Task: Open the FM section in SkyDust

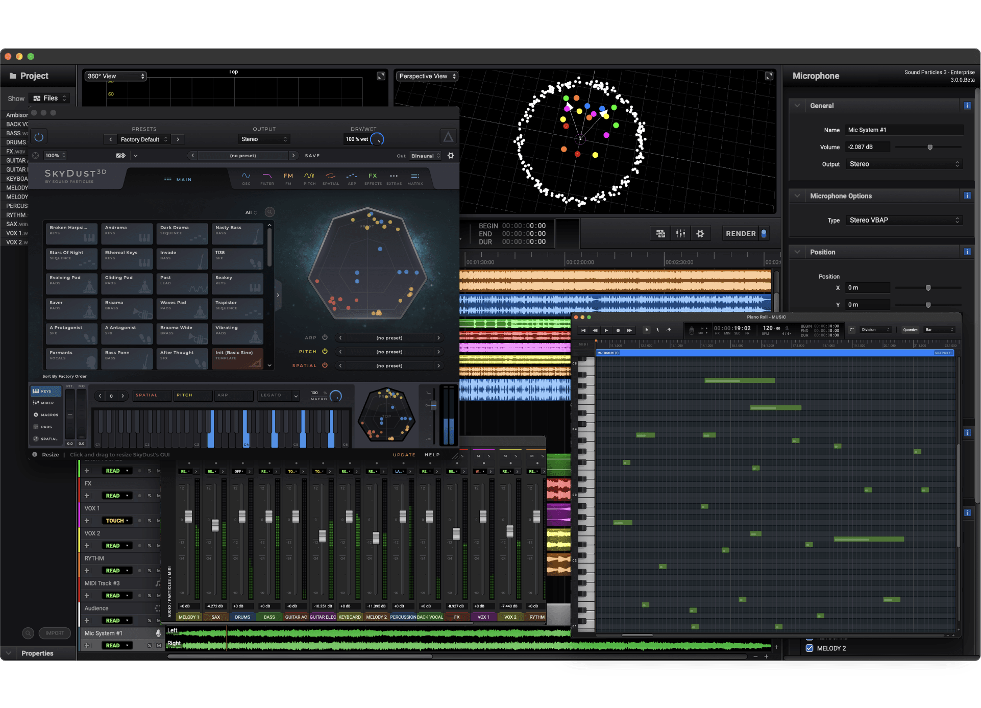Action: pyautogui.click(x=288, y=178)
